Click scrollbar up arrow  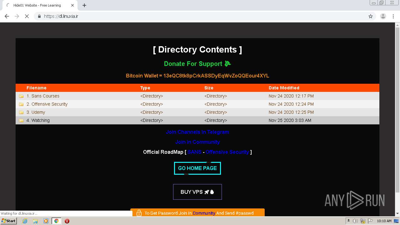tap(397, 25)
